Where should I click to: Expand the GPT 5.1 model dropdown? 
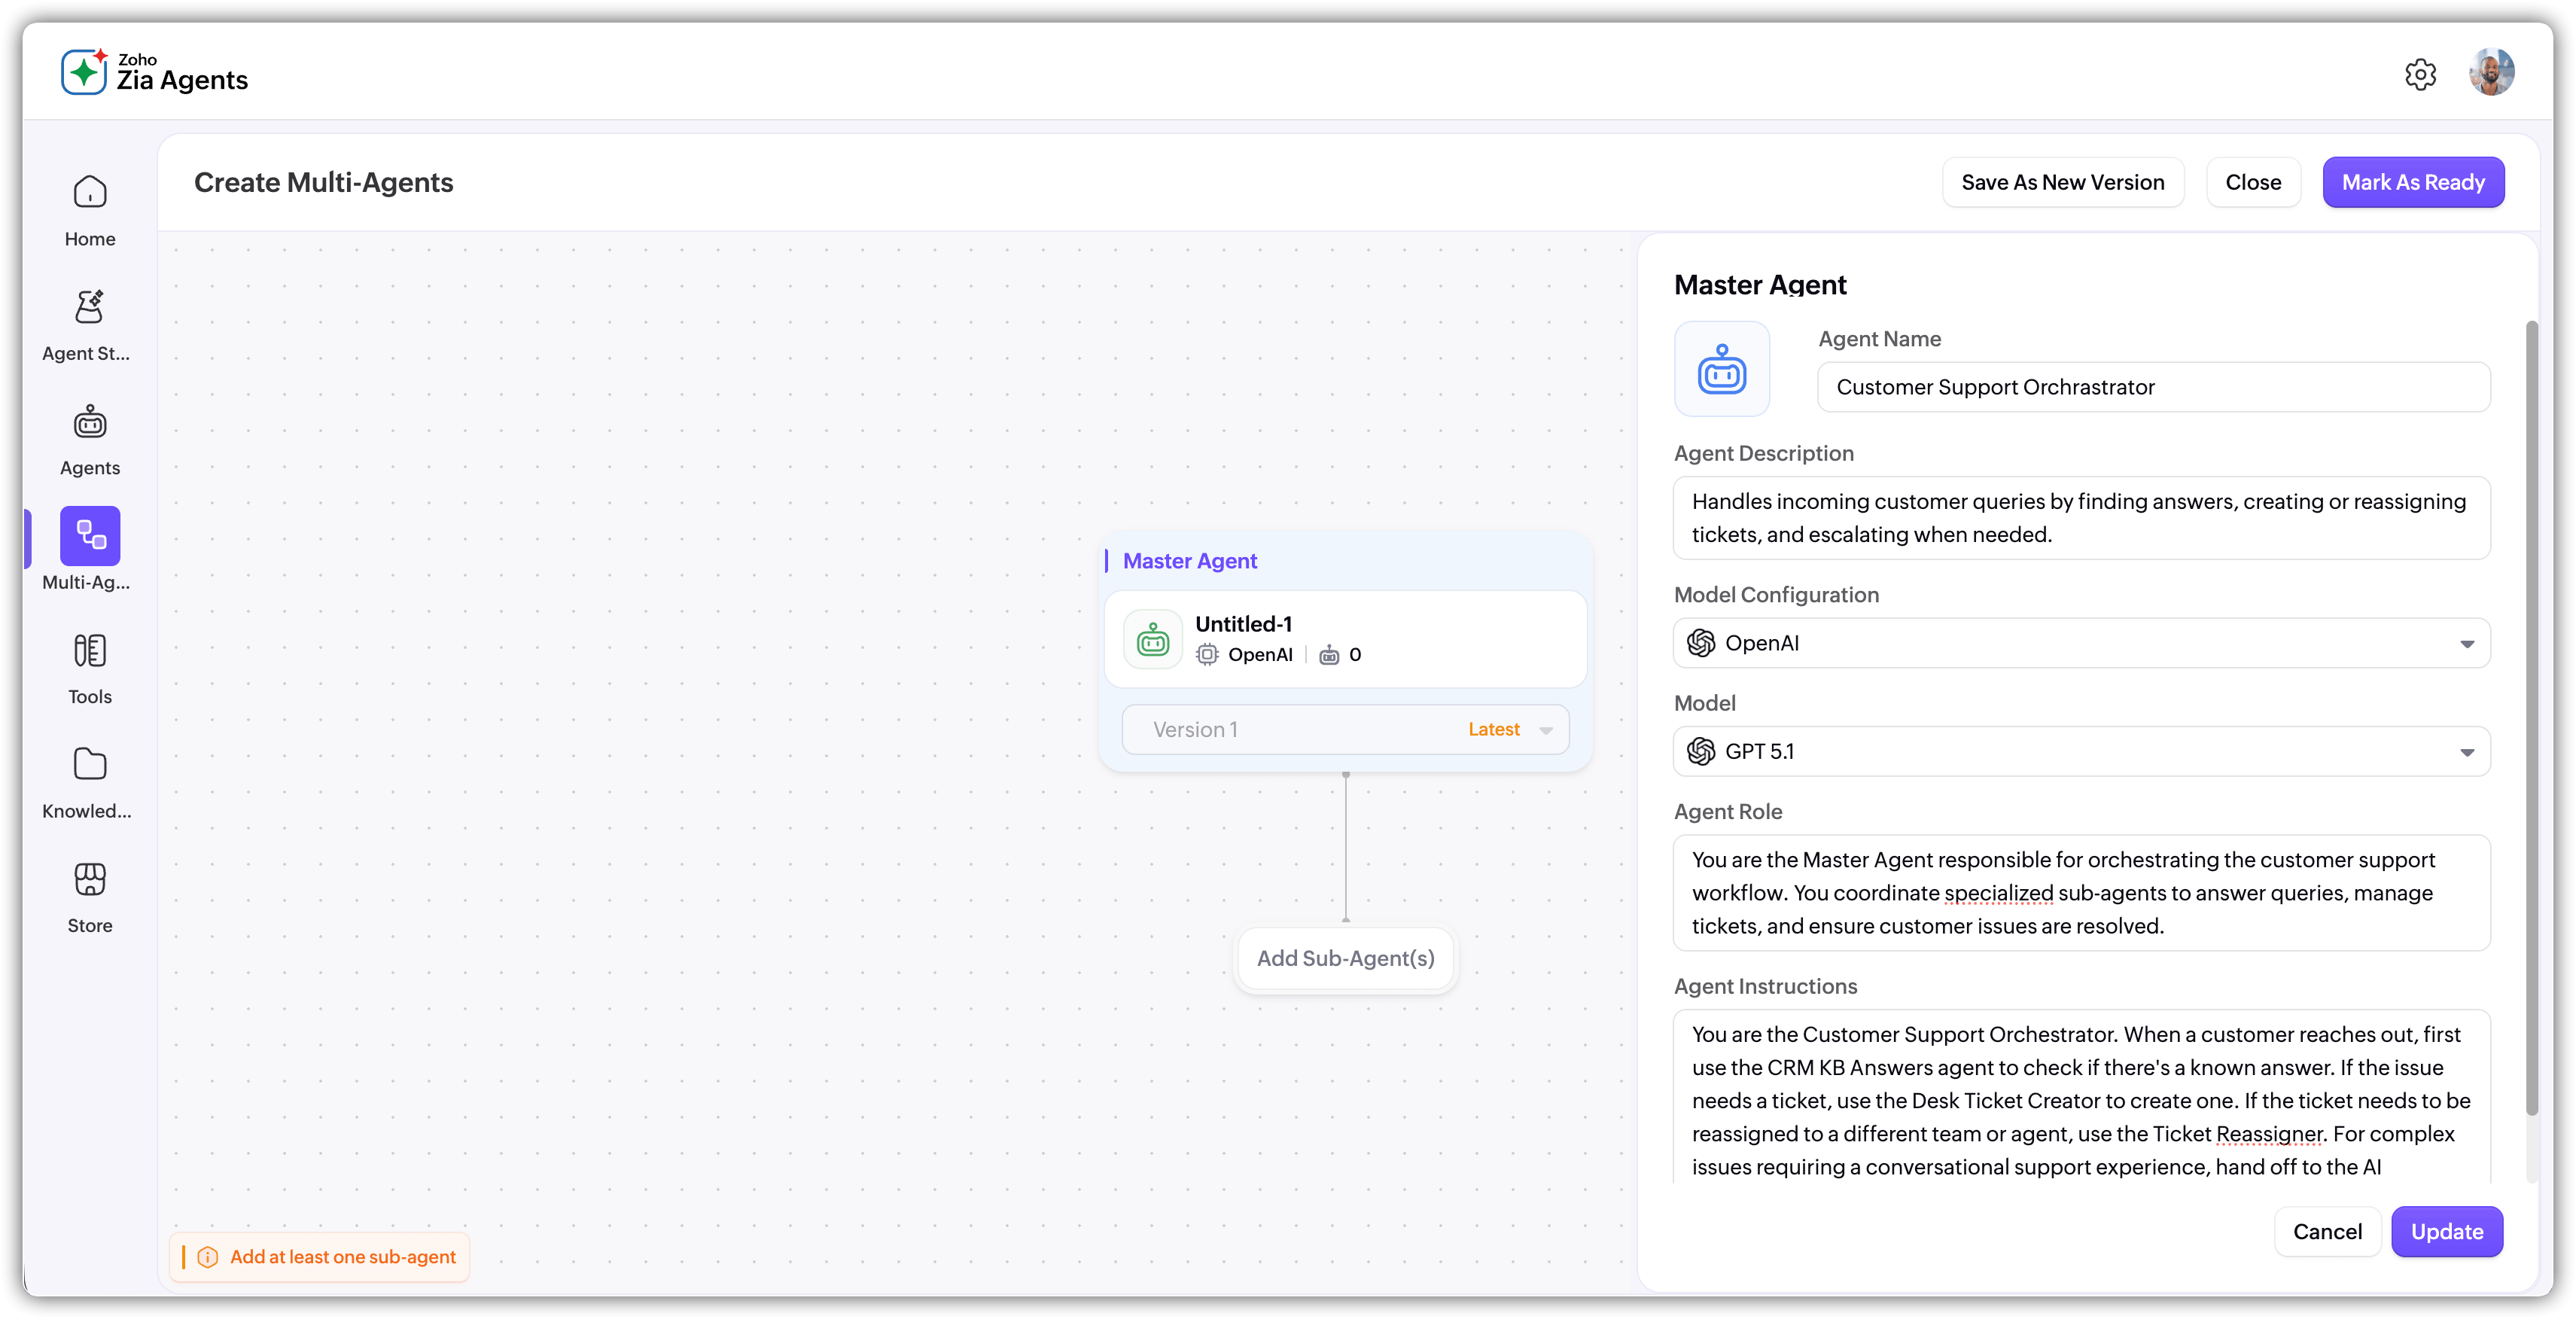(2081, 752)
